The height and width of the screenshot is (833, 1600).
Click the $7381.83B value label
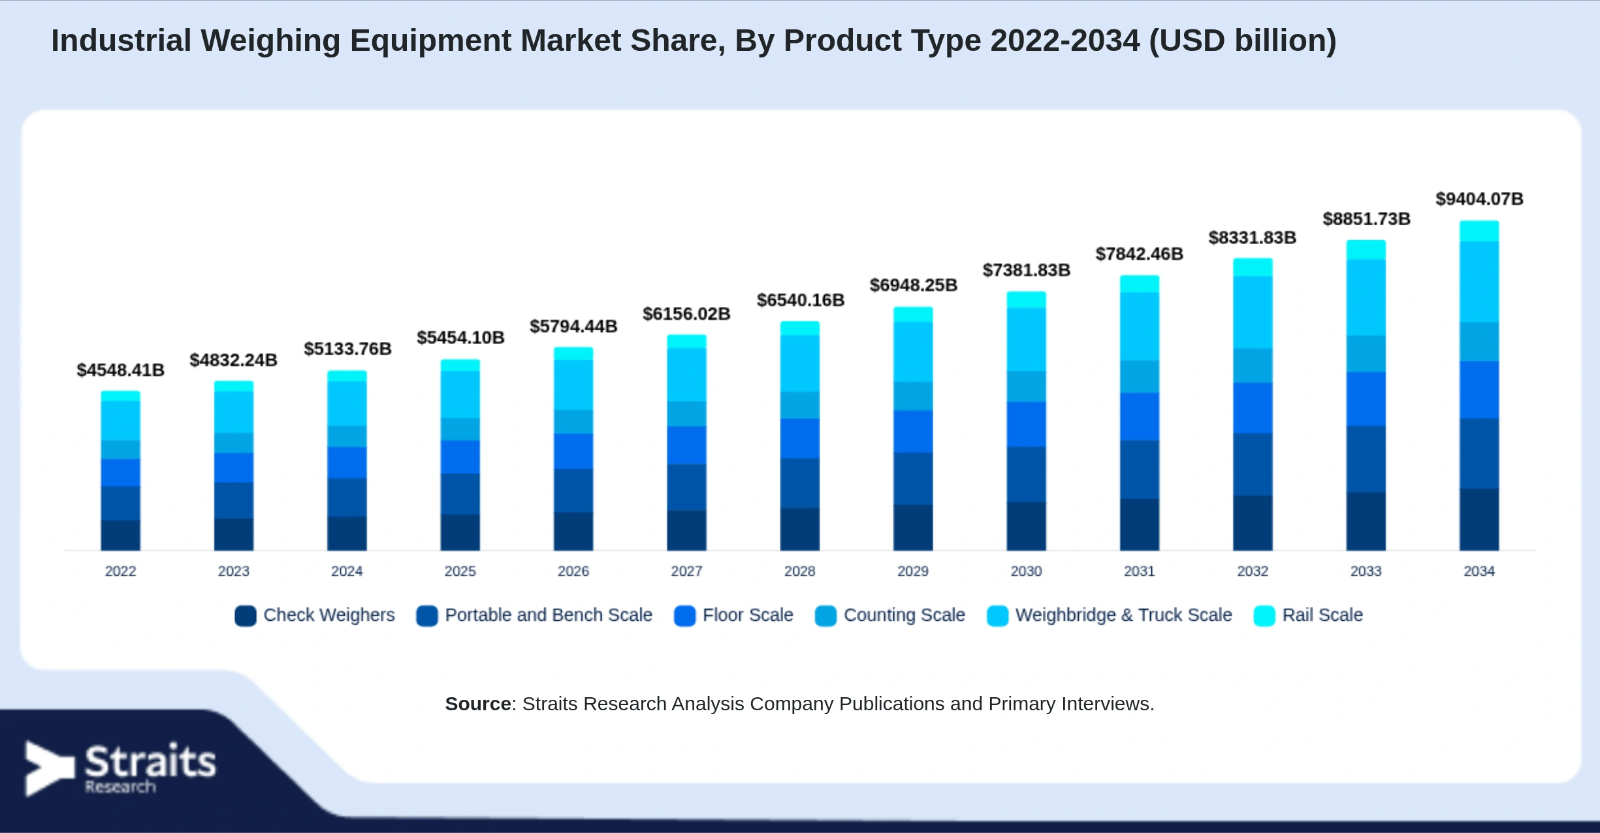coord(1027,270)
